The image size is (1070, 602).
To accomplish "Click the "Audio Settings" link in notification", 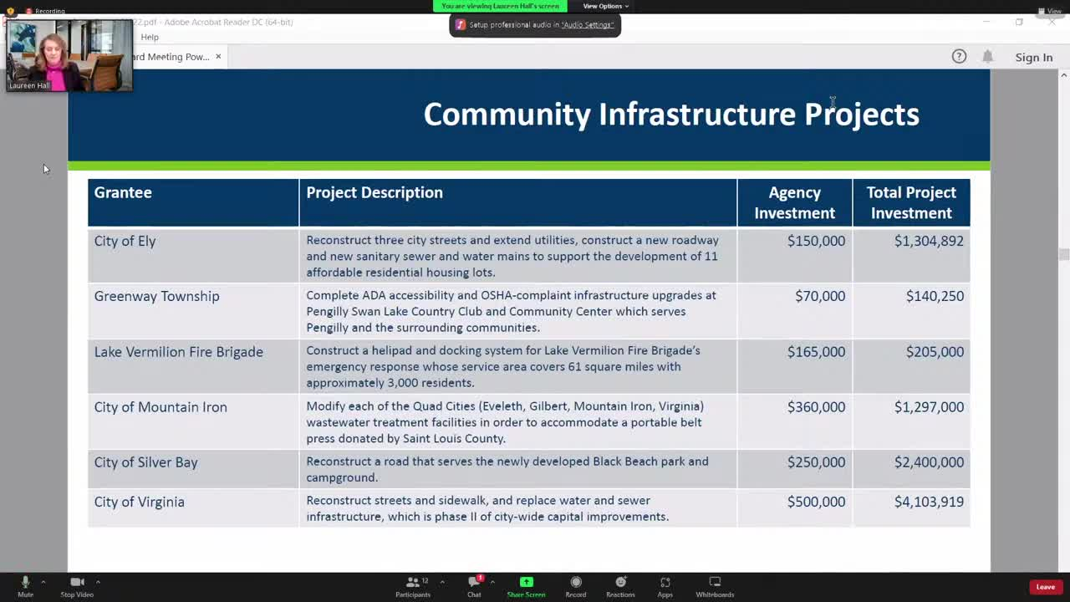I will tap(587, 25).
